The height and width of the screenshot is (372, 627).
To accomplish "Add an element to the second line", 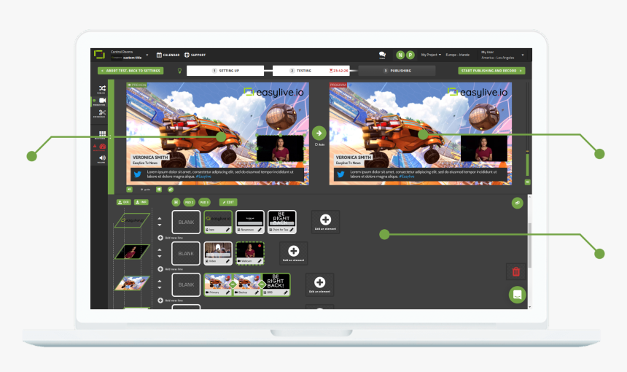I will [x=294, y=253].
